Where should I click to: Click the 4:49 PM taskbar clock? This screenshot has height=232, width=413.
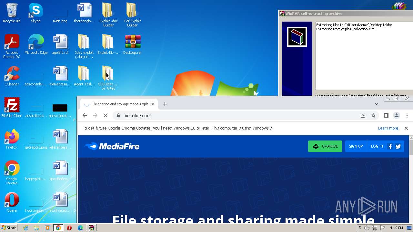click(397, 228)
